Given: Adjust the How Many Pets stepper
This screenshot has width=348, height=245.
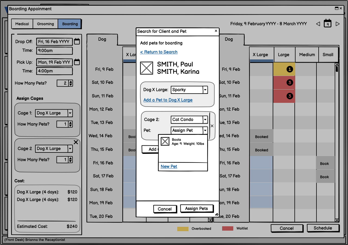Looking at the screenshot, I should (71, 83).
